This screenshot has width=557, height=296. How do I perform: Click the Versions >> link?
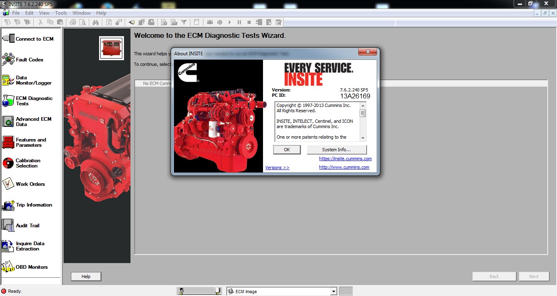pos(277,168)
